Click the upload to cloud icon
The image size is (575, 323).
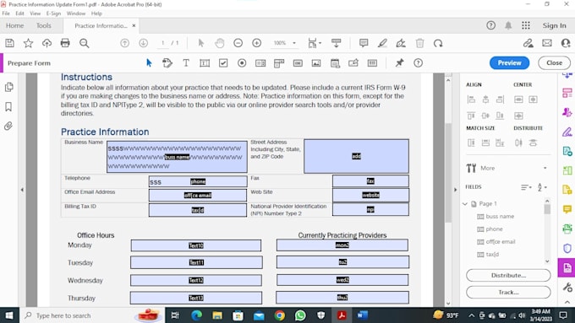click(x=47, y=43)
